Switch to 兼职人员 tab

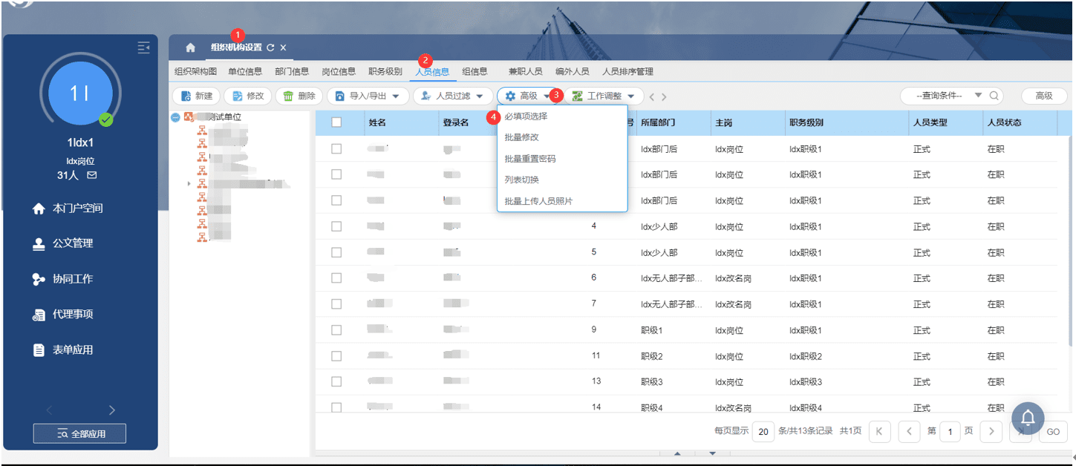click(525, 72)
